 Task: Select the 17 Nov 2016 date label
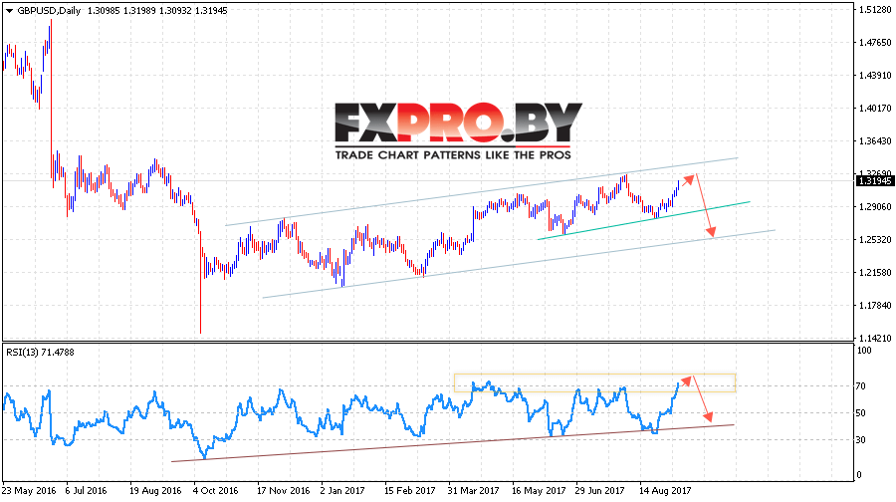click(x=283, y=491)
